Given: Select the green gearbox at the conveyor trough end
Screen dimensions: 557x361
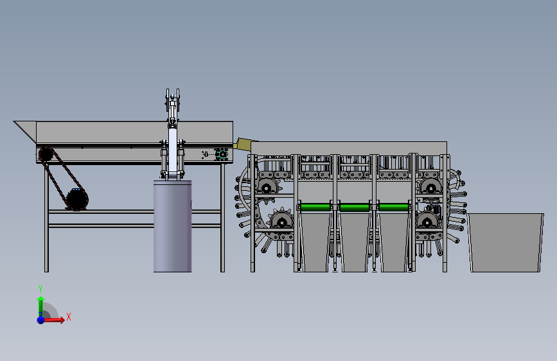Looking at the screenshot, I should (x=221, y=155).
